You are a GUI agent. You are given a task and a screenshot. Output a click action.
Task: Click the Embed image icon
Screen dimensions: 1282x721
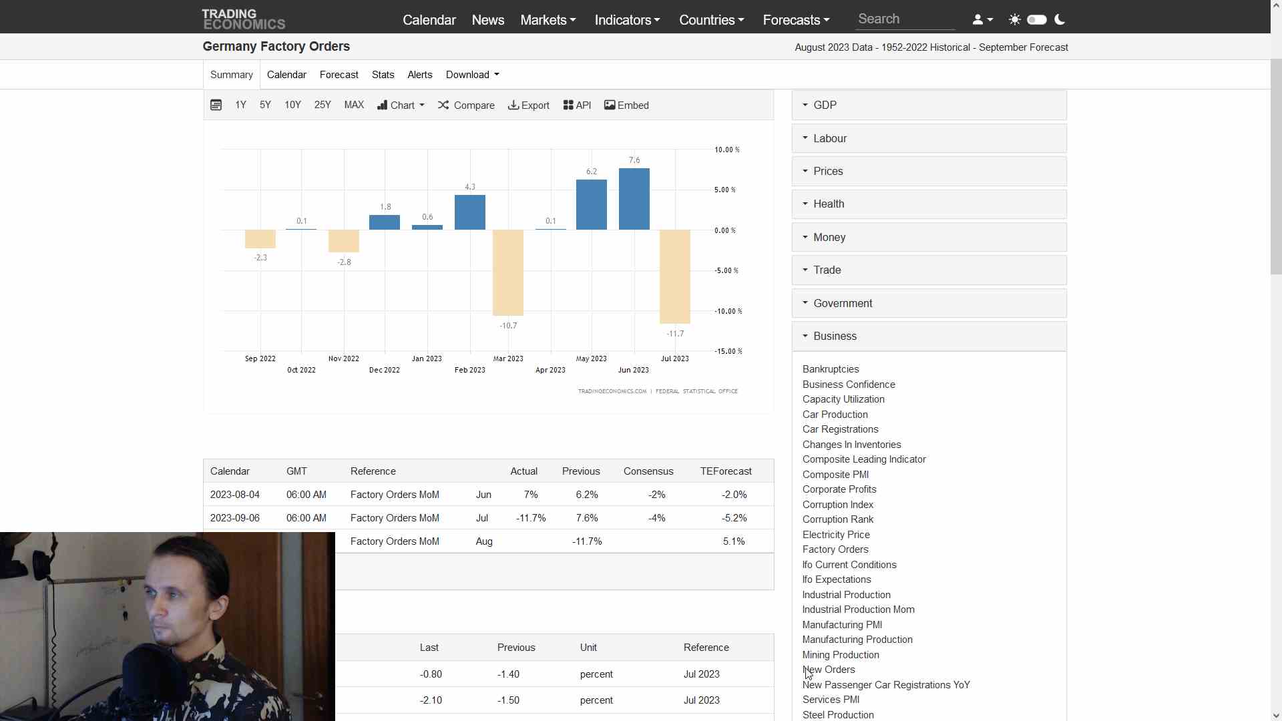point(610,105)
